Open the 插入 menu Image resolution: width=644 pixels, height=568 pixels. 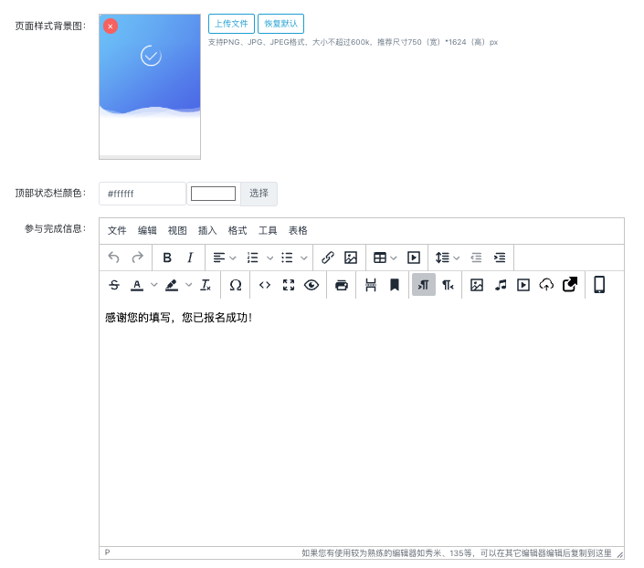tap(207, 230)
